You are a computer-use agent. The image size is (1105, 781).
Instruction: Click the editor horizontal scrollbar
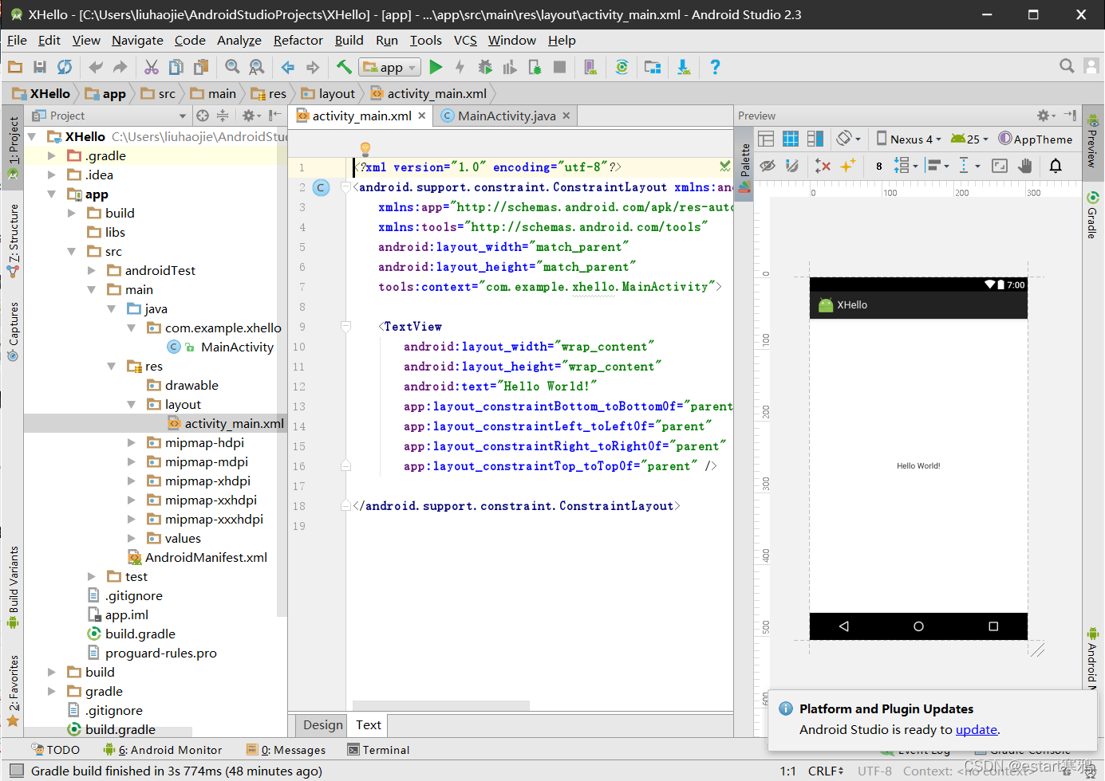440,705
